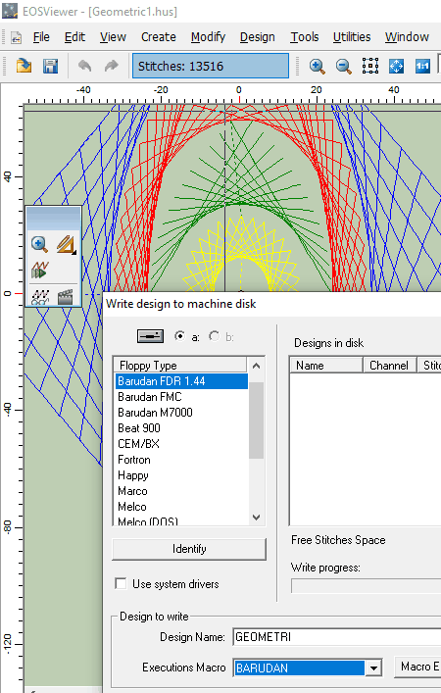Click Name column header in Designs in disk
The height and width of the screenshot is (693, 441).
[x=326, y=365]
